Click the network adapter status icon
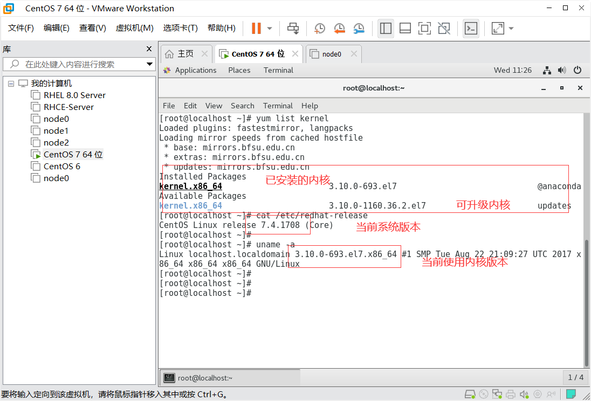The height and width of the screenshot is (401, 591). (497, 394)
